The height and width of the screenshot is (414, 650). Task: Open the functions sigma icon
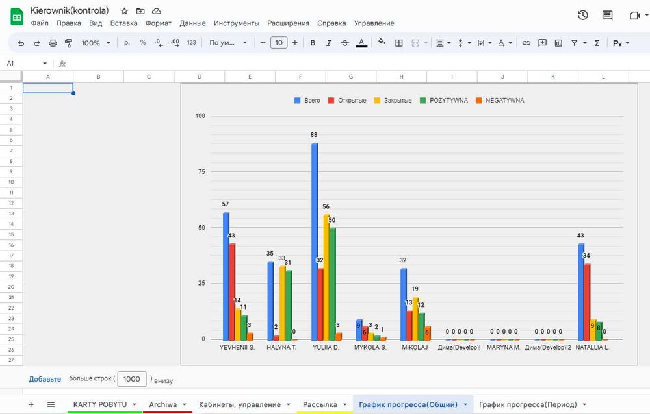pos(597,43)
